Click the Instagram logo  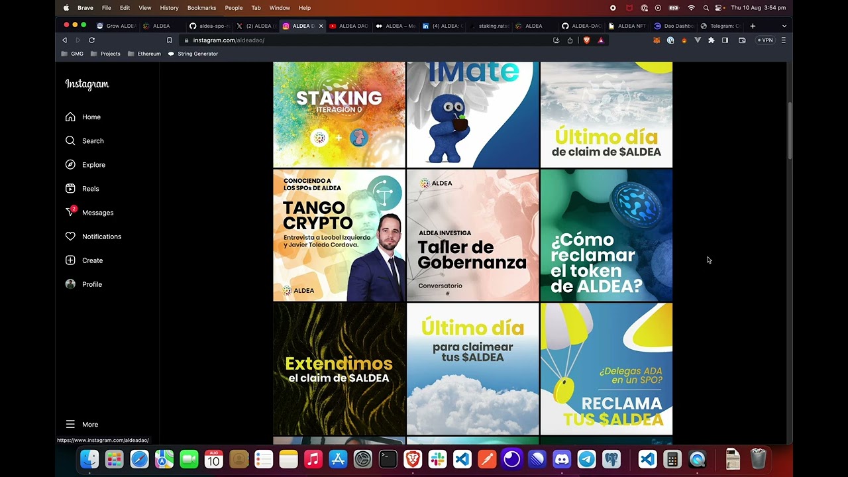click(87, 84)
